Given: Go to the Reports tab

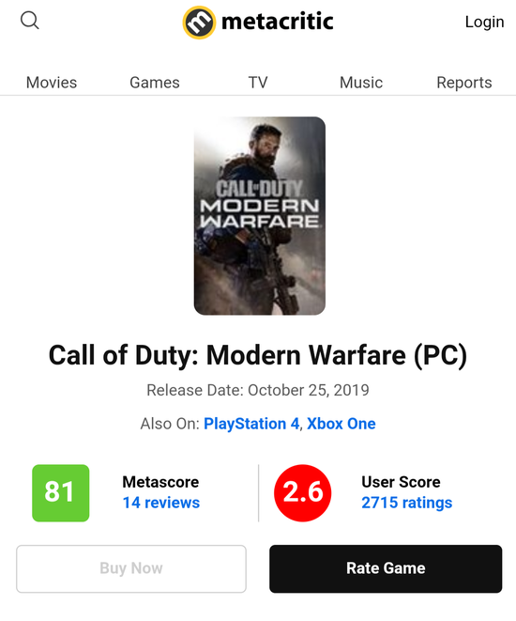Looking at the screenshot, I should [x=464, y=83].
